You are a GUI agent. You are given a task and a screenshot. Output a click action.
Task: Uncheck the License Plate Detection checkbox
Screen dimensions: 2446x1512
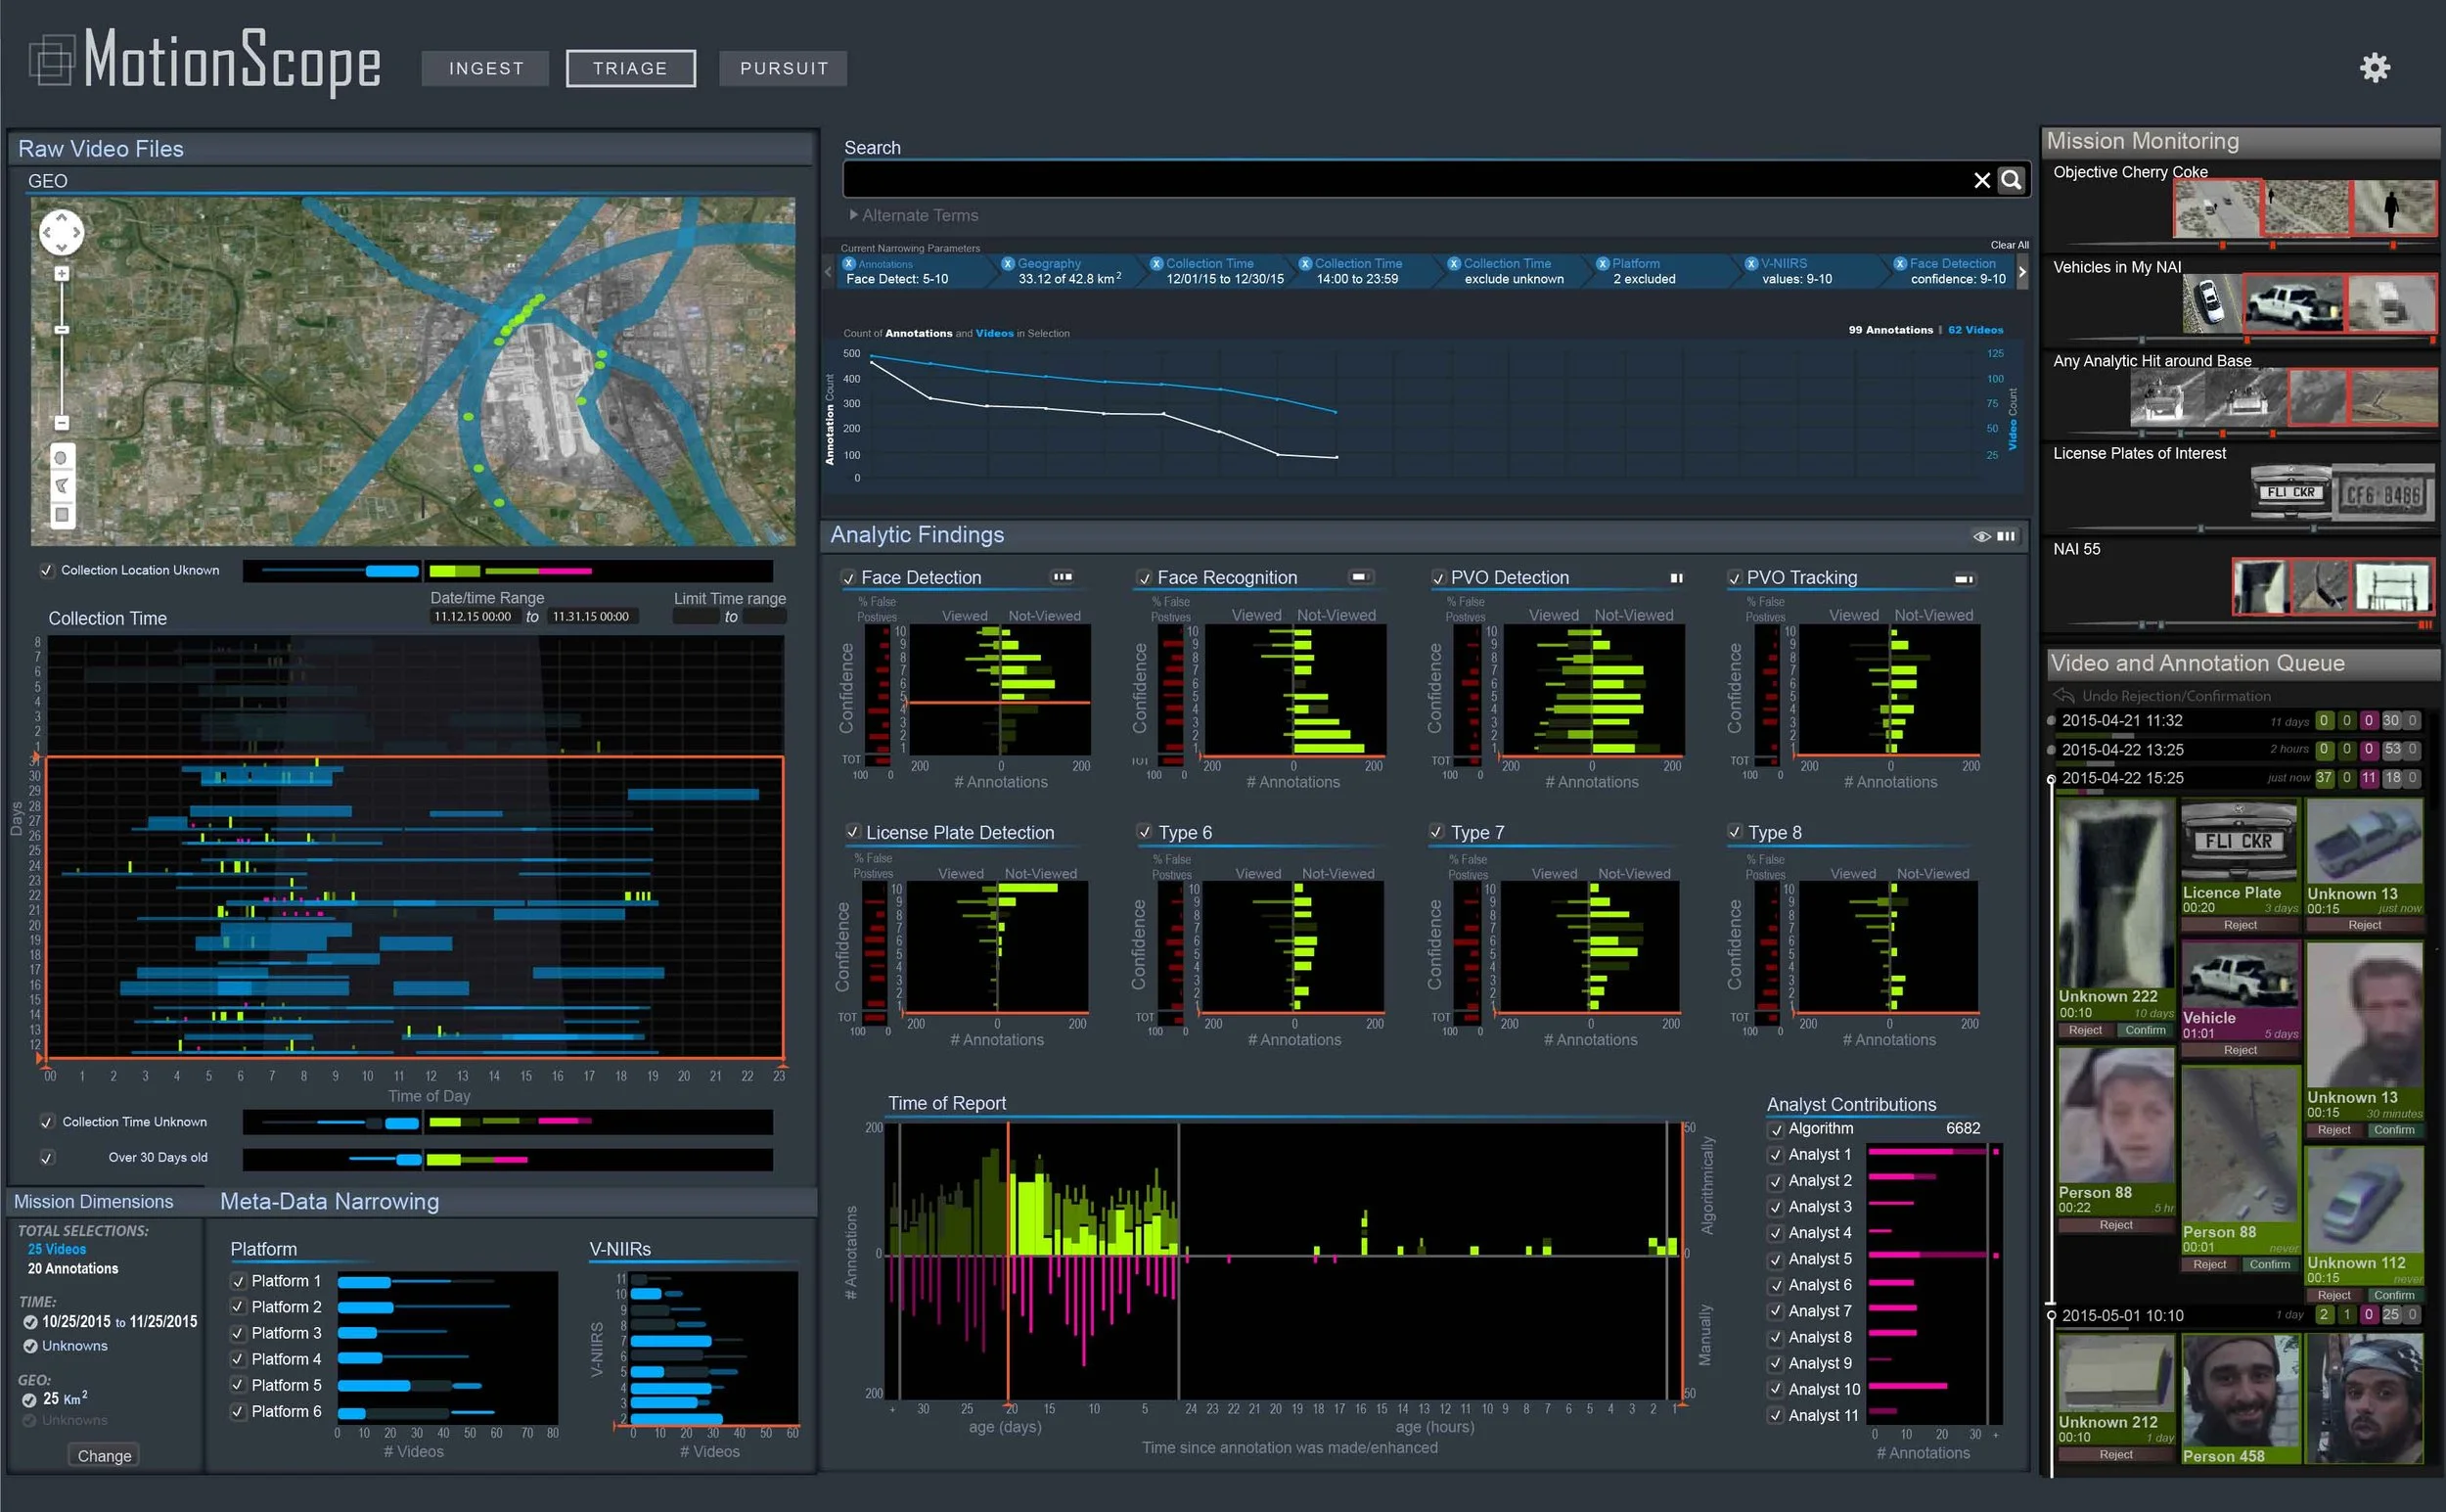[852, 832]
